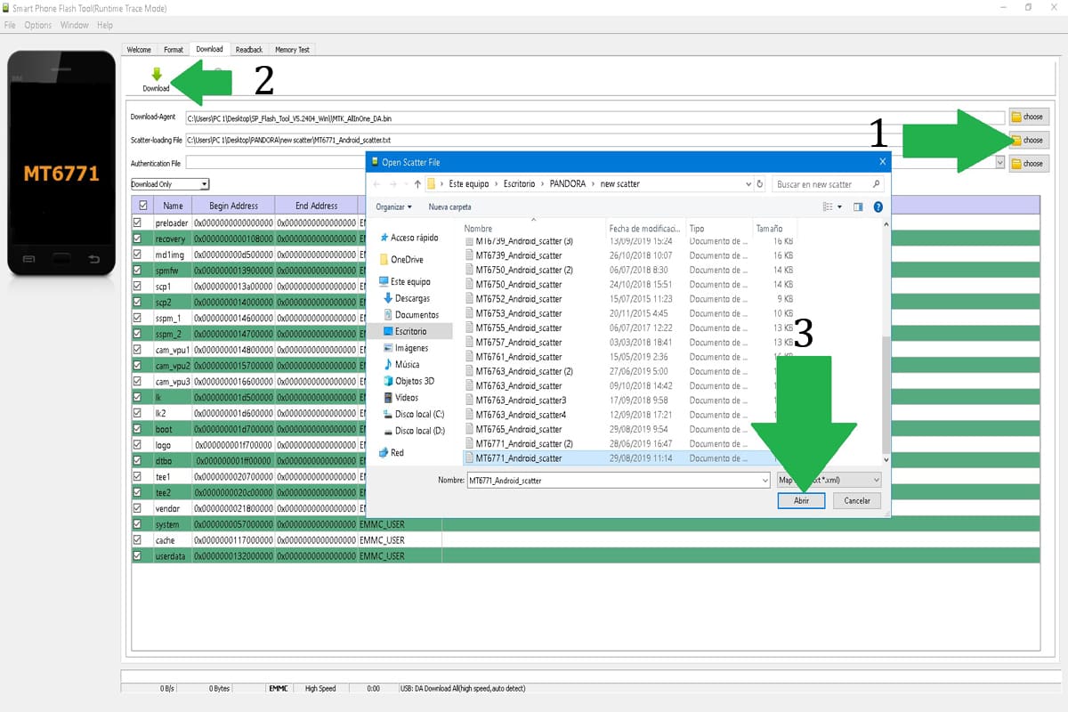Refresh the folder listing in the dialog
The width and height of the screenshot is (1068, 712).
759,184
